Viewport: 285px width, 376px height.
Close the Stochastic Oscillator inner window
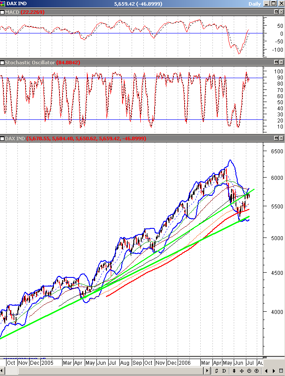point(281,62)
